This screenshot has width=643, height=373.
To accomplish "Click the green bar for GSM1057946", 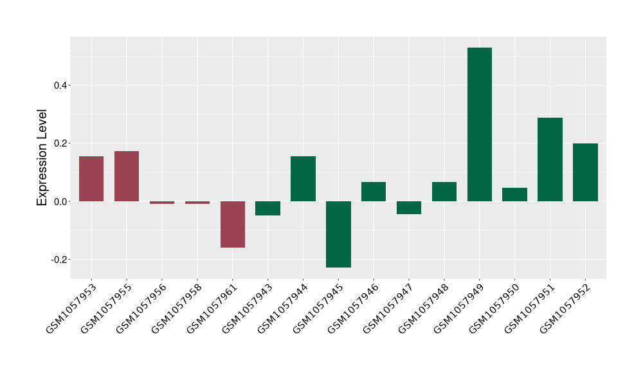I will tap(374, 192).
